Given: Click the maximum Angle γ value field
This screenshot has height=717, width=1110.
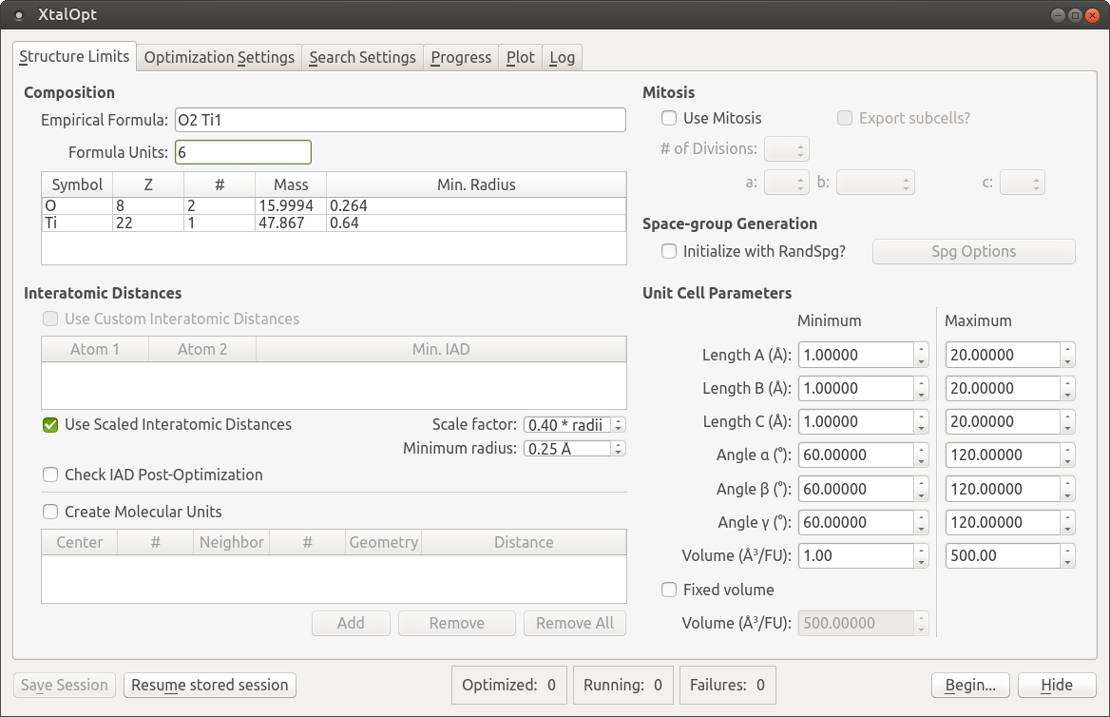Looking at the screenshot, I should click(x=1003, y=522).
